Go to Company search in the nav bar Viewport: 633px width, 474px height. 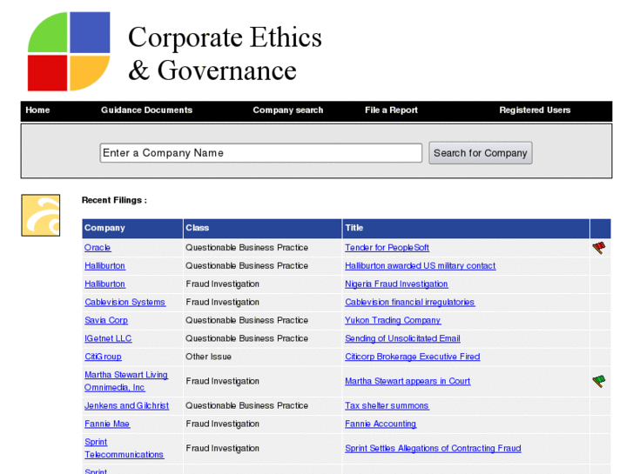point(288,110)
